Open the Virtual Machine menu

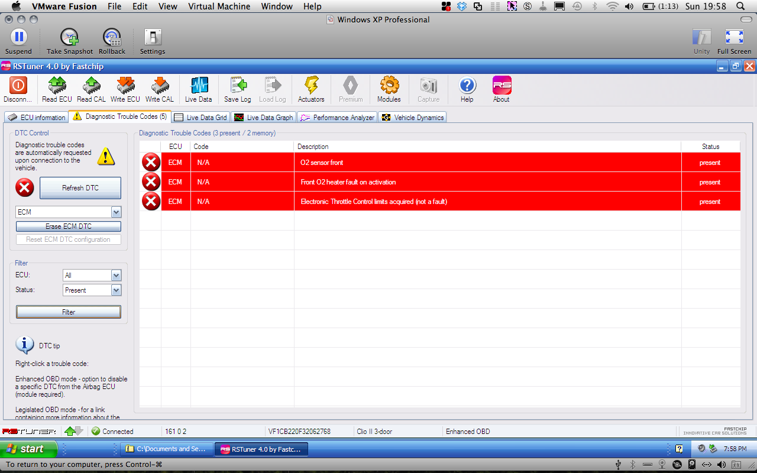219,7
